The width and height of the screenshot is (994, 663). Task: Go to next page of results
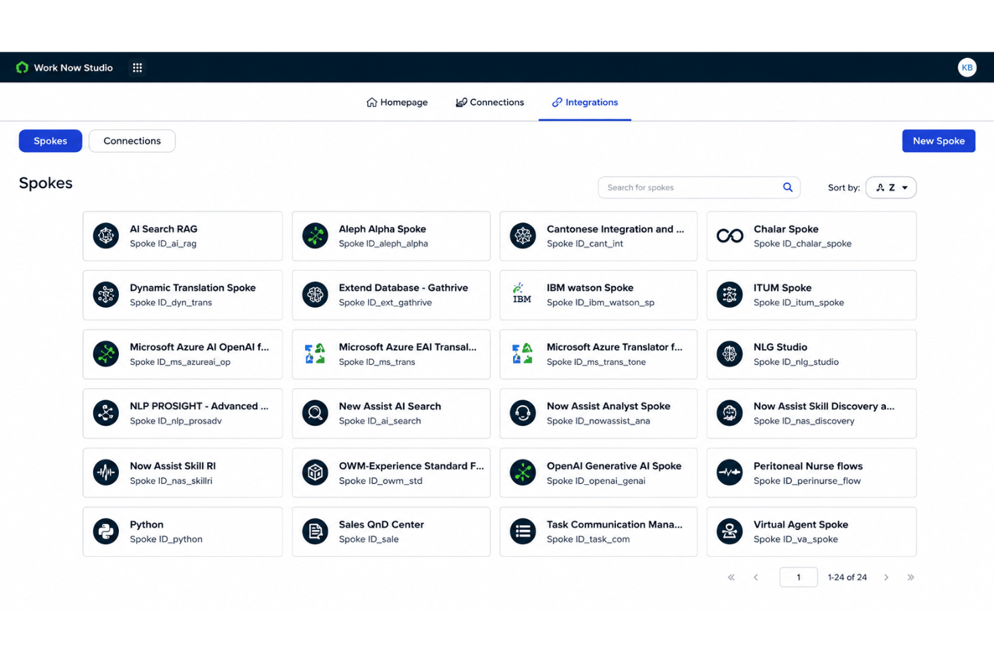click(x=886, y=577)
